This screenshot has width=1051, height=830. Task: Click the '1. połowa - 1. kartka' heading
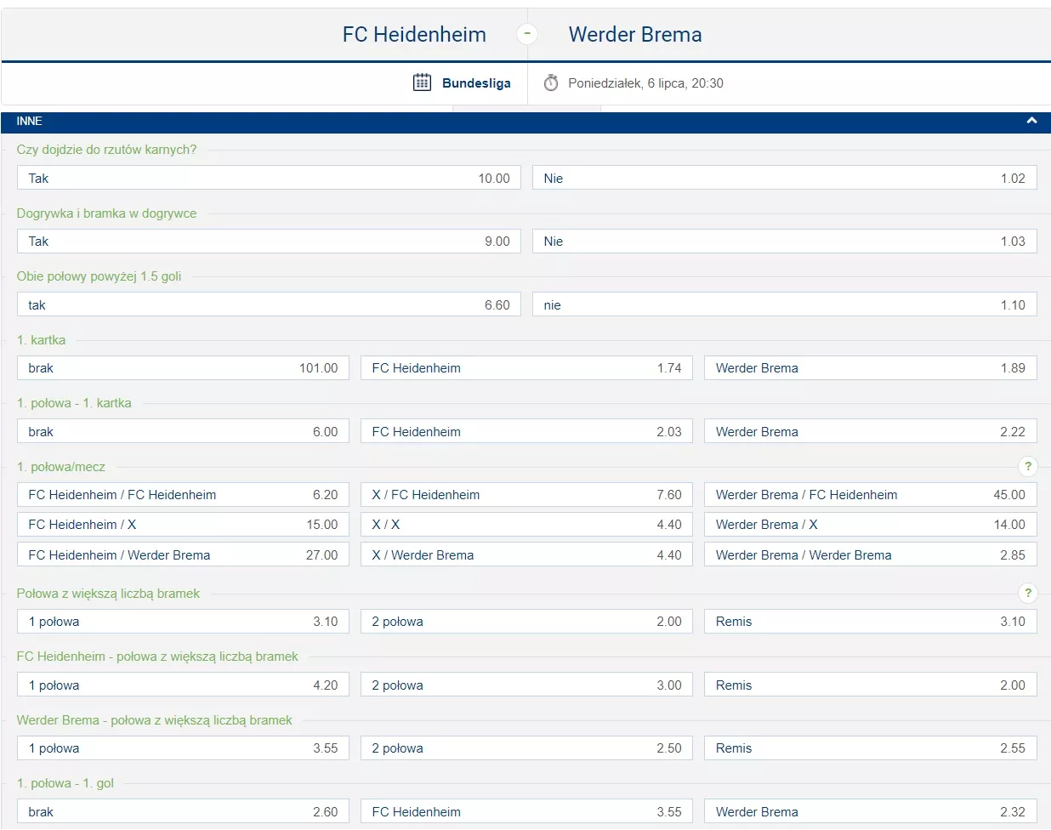(x=74, y=403)
